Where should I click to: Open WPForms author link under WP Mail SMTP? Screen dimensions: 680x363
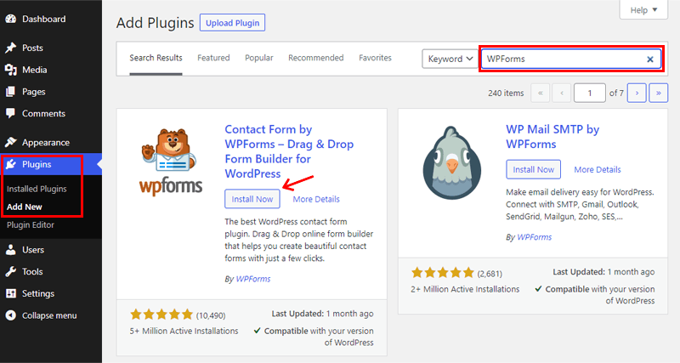pyautogui.click(x=535, y=237)
